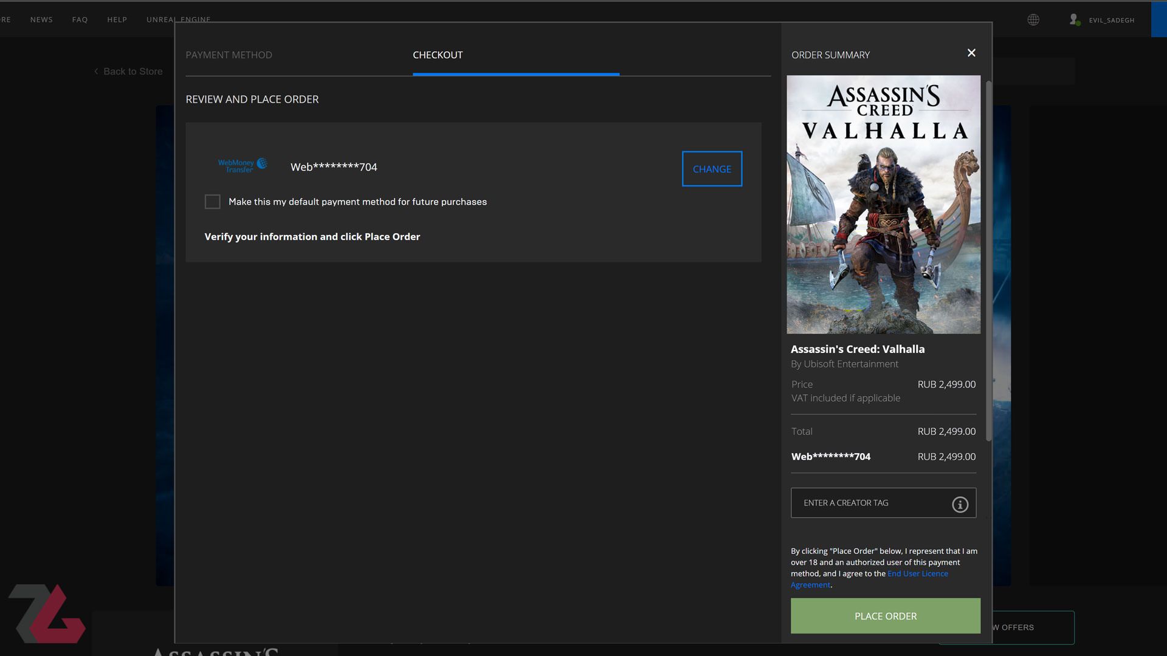Switch to the Payment Method tab
This screenshot has width=1167, height=656.
tap(229, 55)
